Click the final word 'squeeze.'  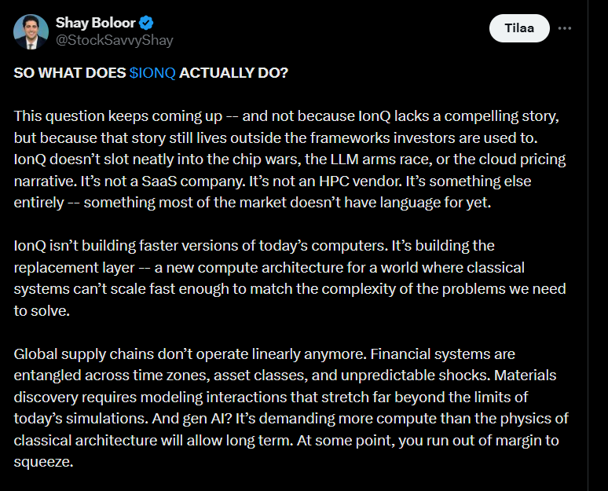coord(43,462)
